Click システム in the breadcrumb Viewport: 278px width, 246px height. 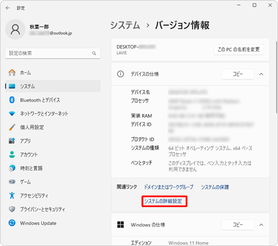[125, 25]
